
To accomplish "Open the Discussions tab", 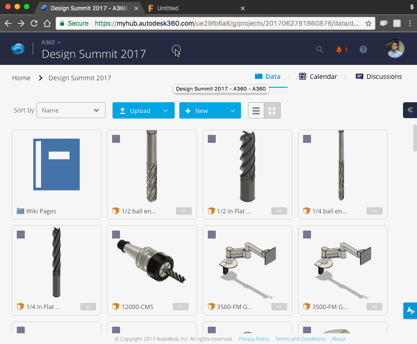I will click(x=379, y=77).
